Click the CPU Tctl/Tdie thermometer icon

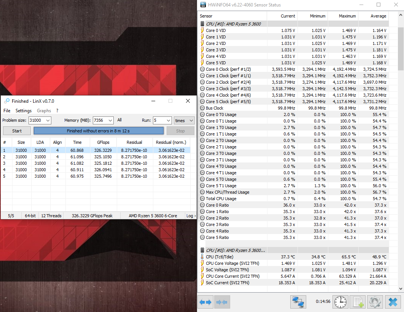202,257
